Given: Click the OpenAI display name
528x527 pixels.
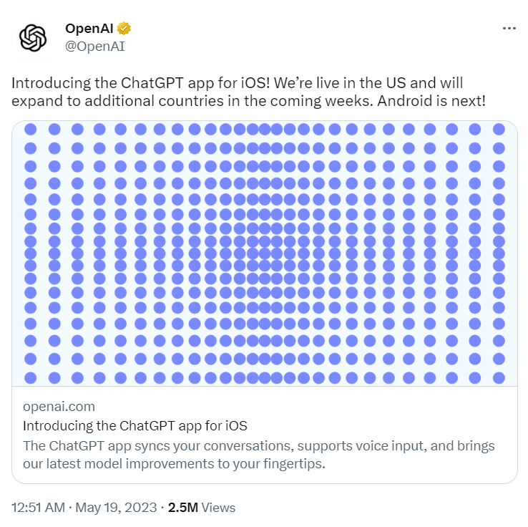Looking at the screenshot, I should click(90, 29).
